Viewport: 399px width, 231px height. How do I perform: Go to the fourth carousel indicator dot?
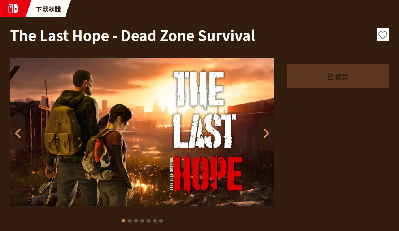coord(142,221)
